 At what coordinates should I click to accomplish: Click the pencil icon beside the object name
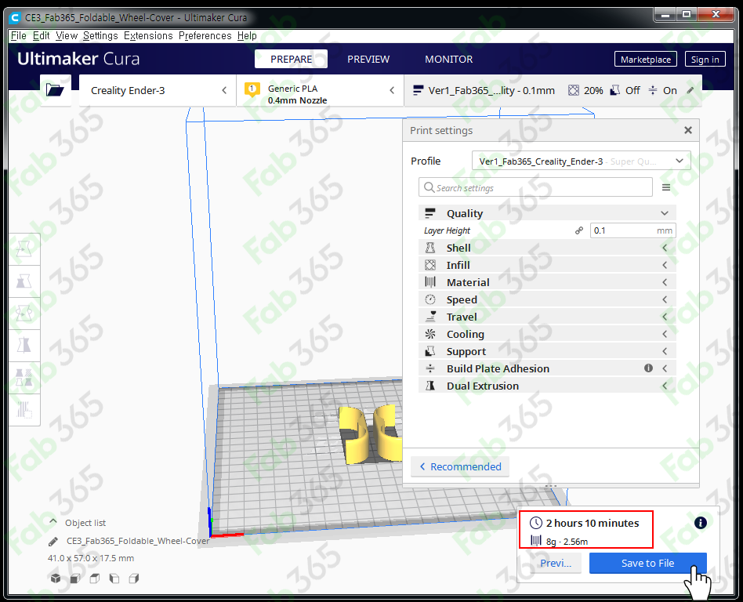click(53, 541)
